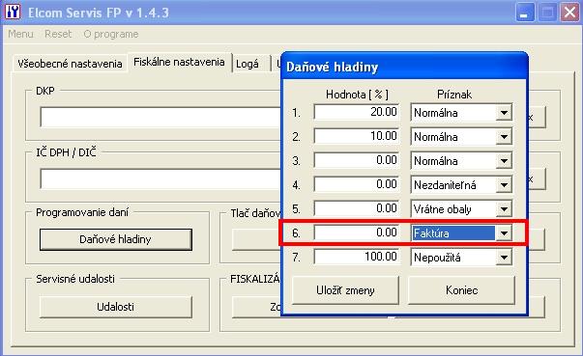Image resolution: width=583 pixels, height=356 pixels.
Task: Click the Príznak column header
Action: pyautogui.click(x=454, y=95)
